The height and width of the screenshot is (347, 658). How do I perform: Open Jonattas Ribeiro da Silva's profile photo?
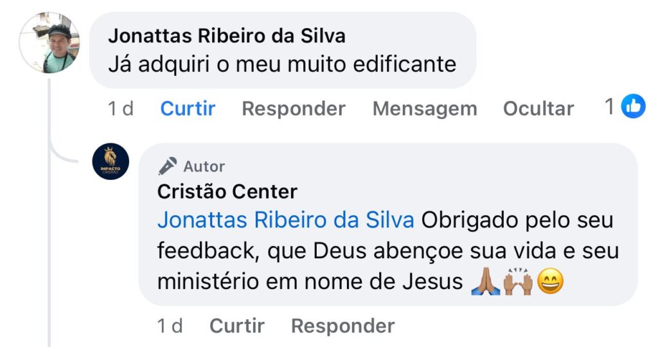pyautogui.click(x=49, y=43)
